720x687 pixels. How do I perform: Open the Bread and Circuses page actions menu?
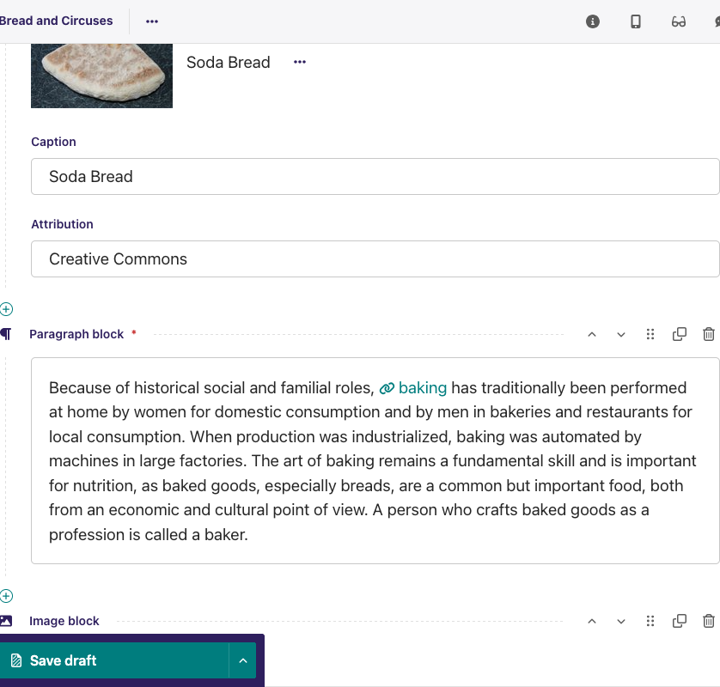pos(152,21)
